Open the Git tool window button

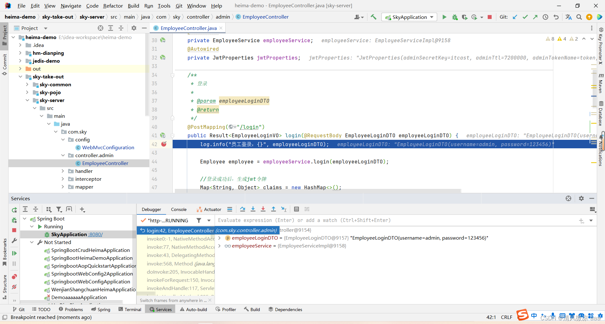click(x=19, y=310)
